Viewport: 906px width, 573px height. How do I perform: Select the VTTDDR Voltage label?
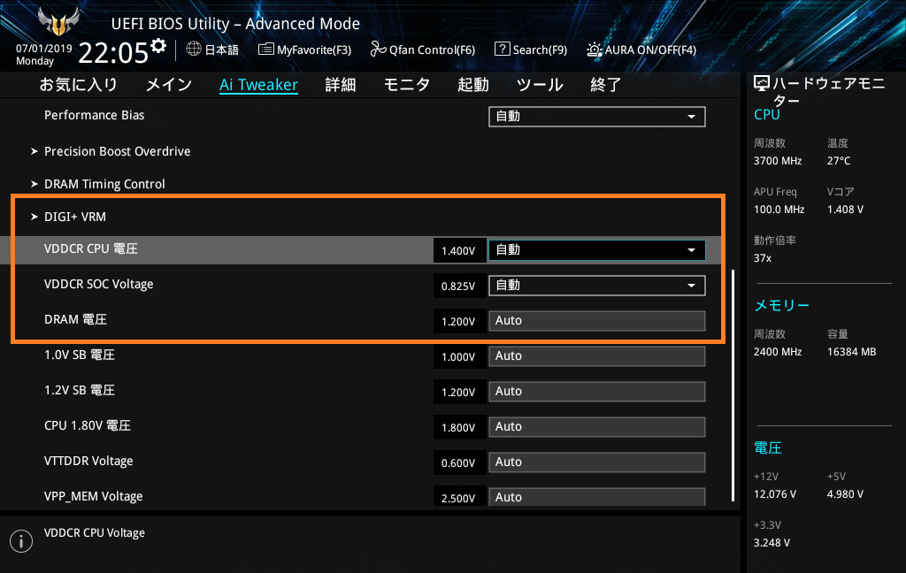[88, 461]
